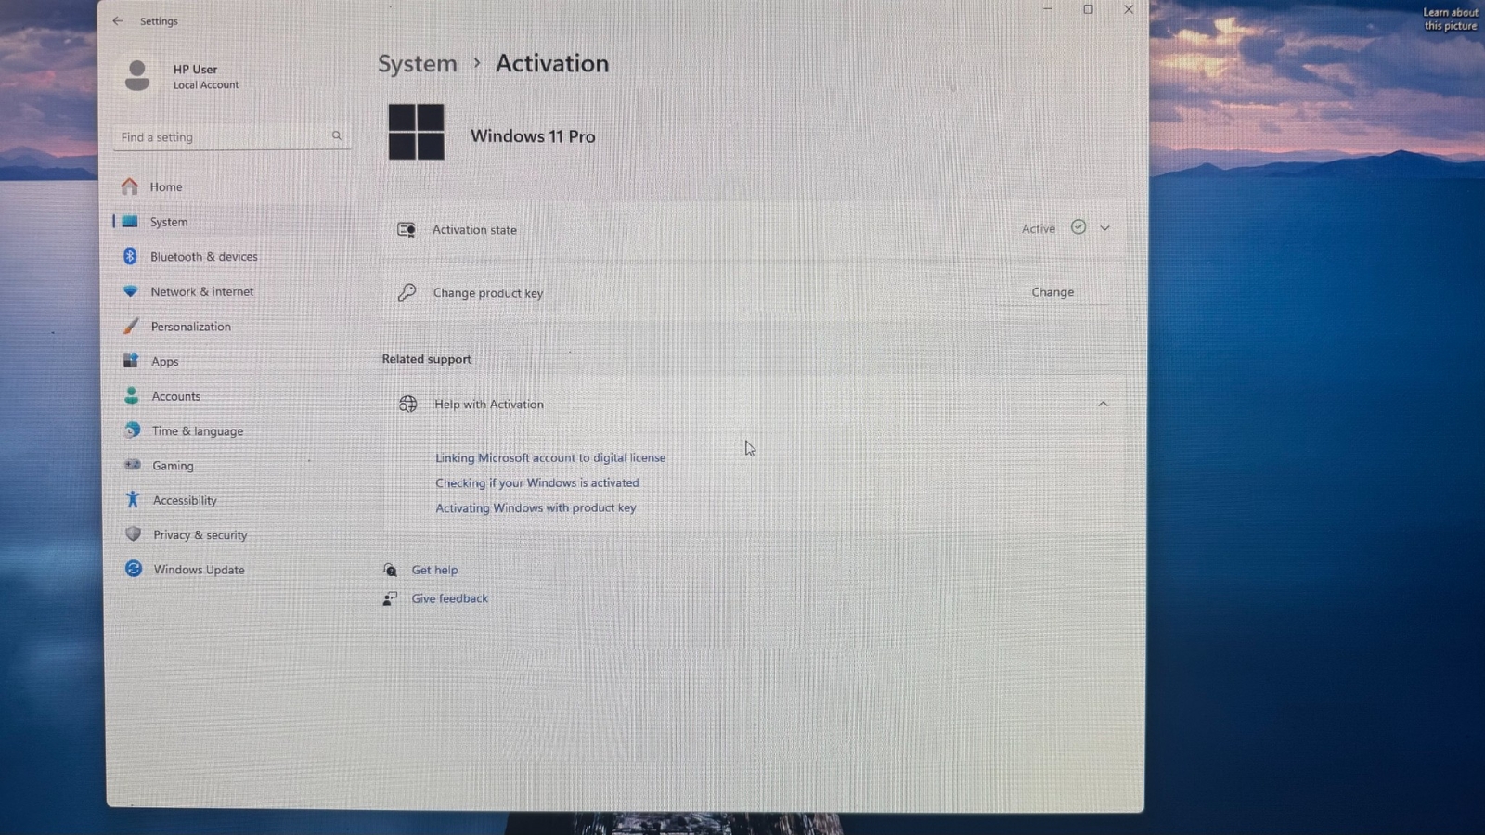Click the Home house icon
Image resolution: width=1485 pixels, height=835 pixels.
[x=130, y=186]
